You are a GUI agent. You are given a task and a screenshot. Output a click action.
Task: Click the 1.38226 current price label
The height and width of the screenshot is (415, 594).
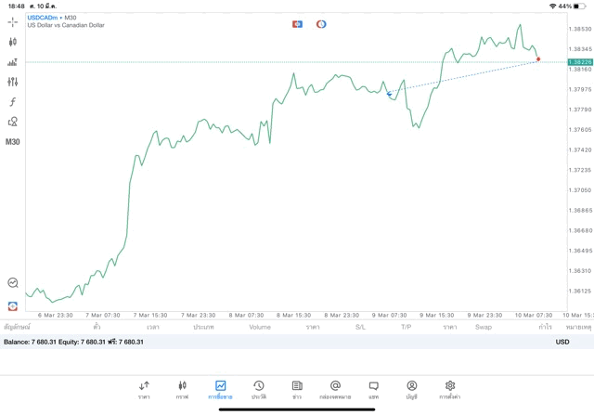coord(580,62)
